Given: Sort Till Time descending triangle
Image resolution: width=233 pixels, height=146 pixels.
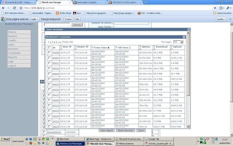Looking at the screenshot, I should (116, 48).
